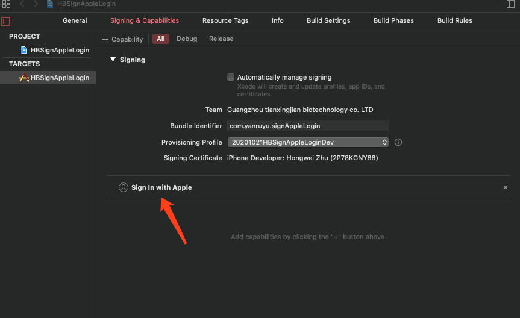520x318 pixels.
Task: Open the related items grid icon
Action: 6,4
